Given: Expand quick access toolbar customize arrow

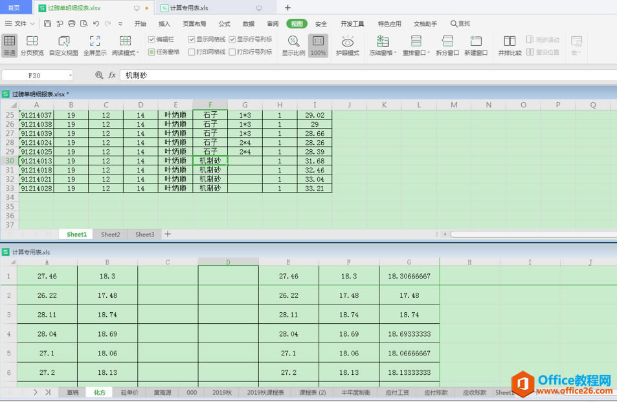Looking at the screenshot, I should pos(120,24).
